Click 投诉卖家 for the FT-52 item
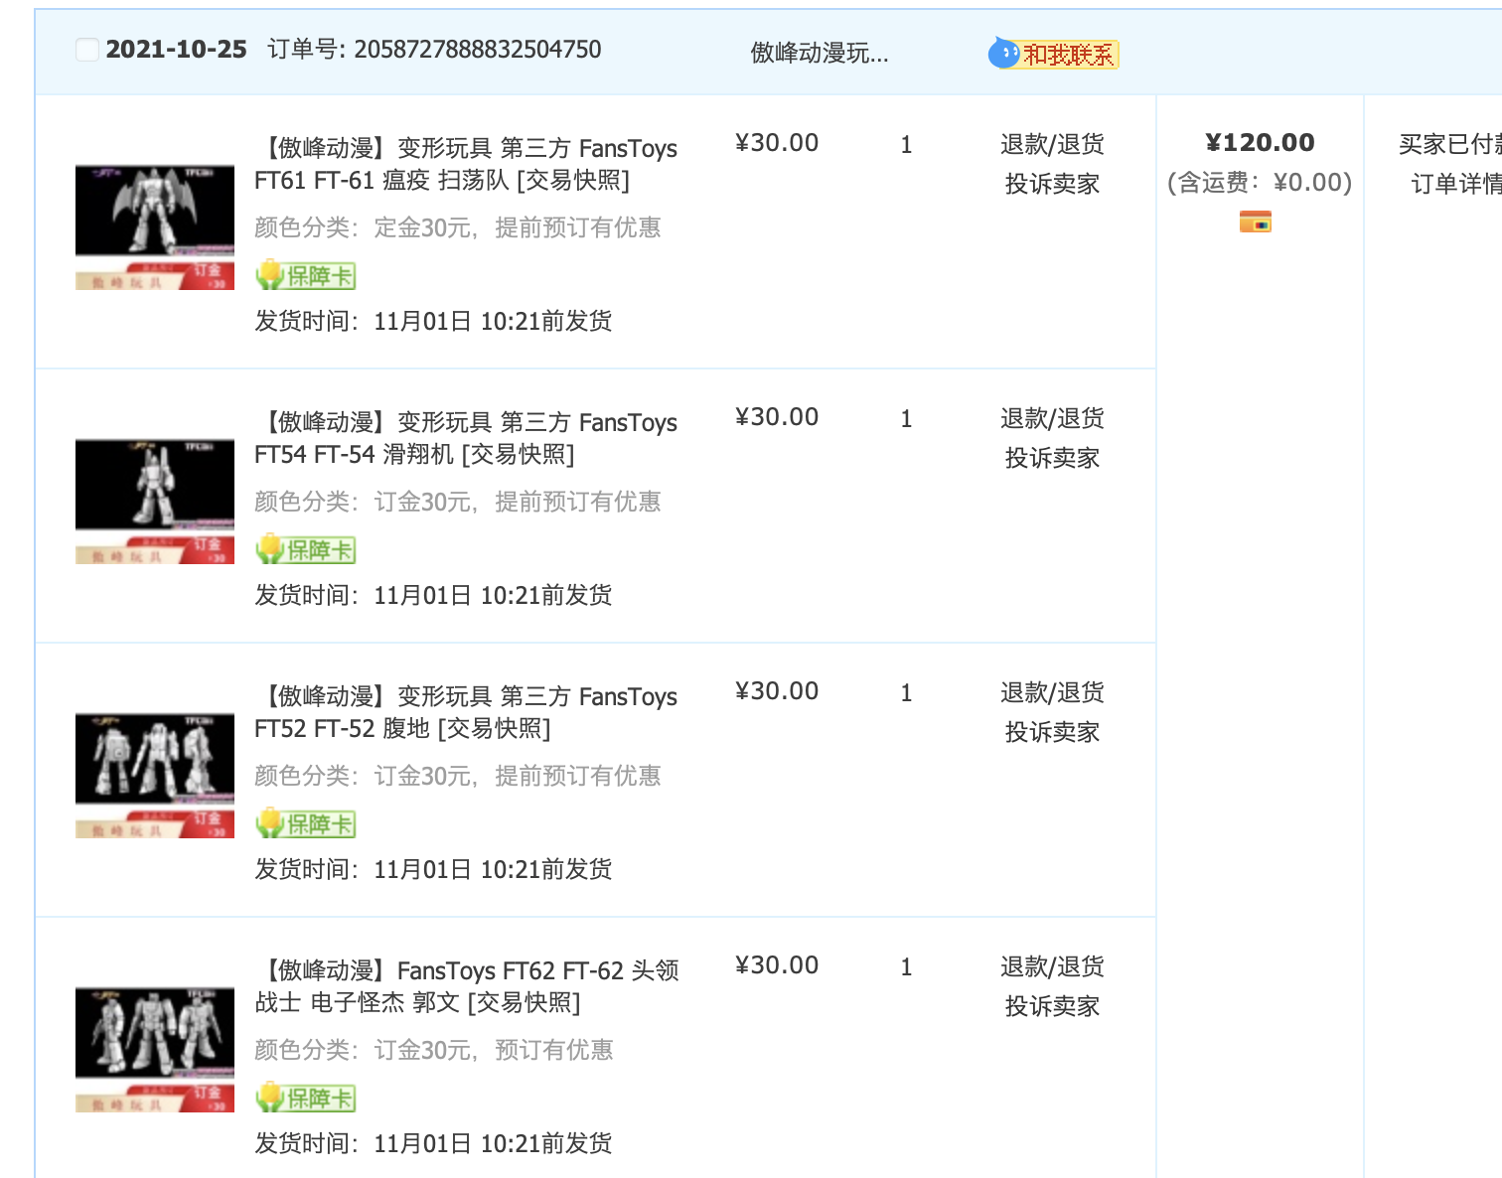 pos(1052,732)
